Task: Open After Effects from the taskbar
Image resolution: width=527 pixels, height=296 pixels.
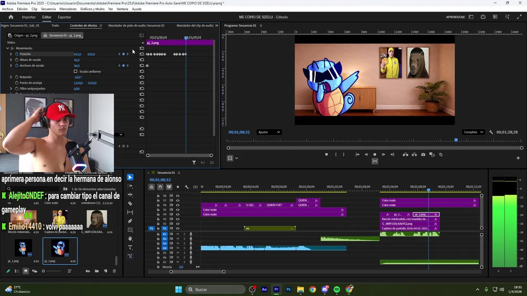Action: pos(264,289)
